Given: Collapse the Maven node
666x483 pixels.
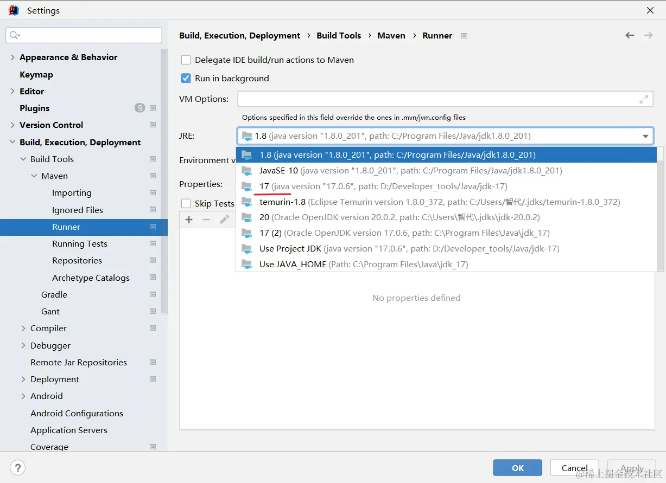Looking at the screenshot, I should [x=34, y=176].
